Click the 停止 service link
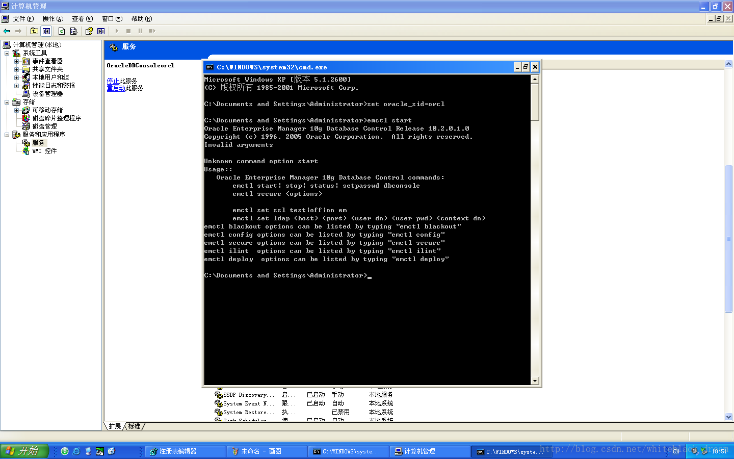Screen dimensions: 734x459 pos(113,81)
